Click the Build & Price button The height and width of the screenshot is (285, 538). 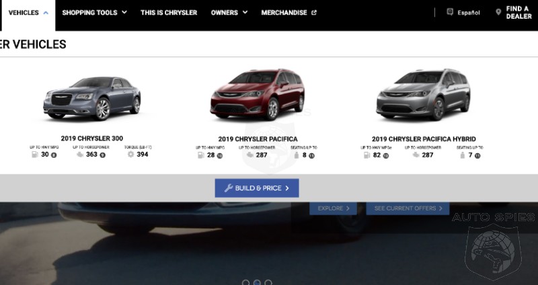(257, 188)
